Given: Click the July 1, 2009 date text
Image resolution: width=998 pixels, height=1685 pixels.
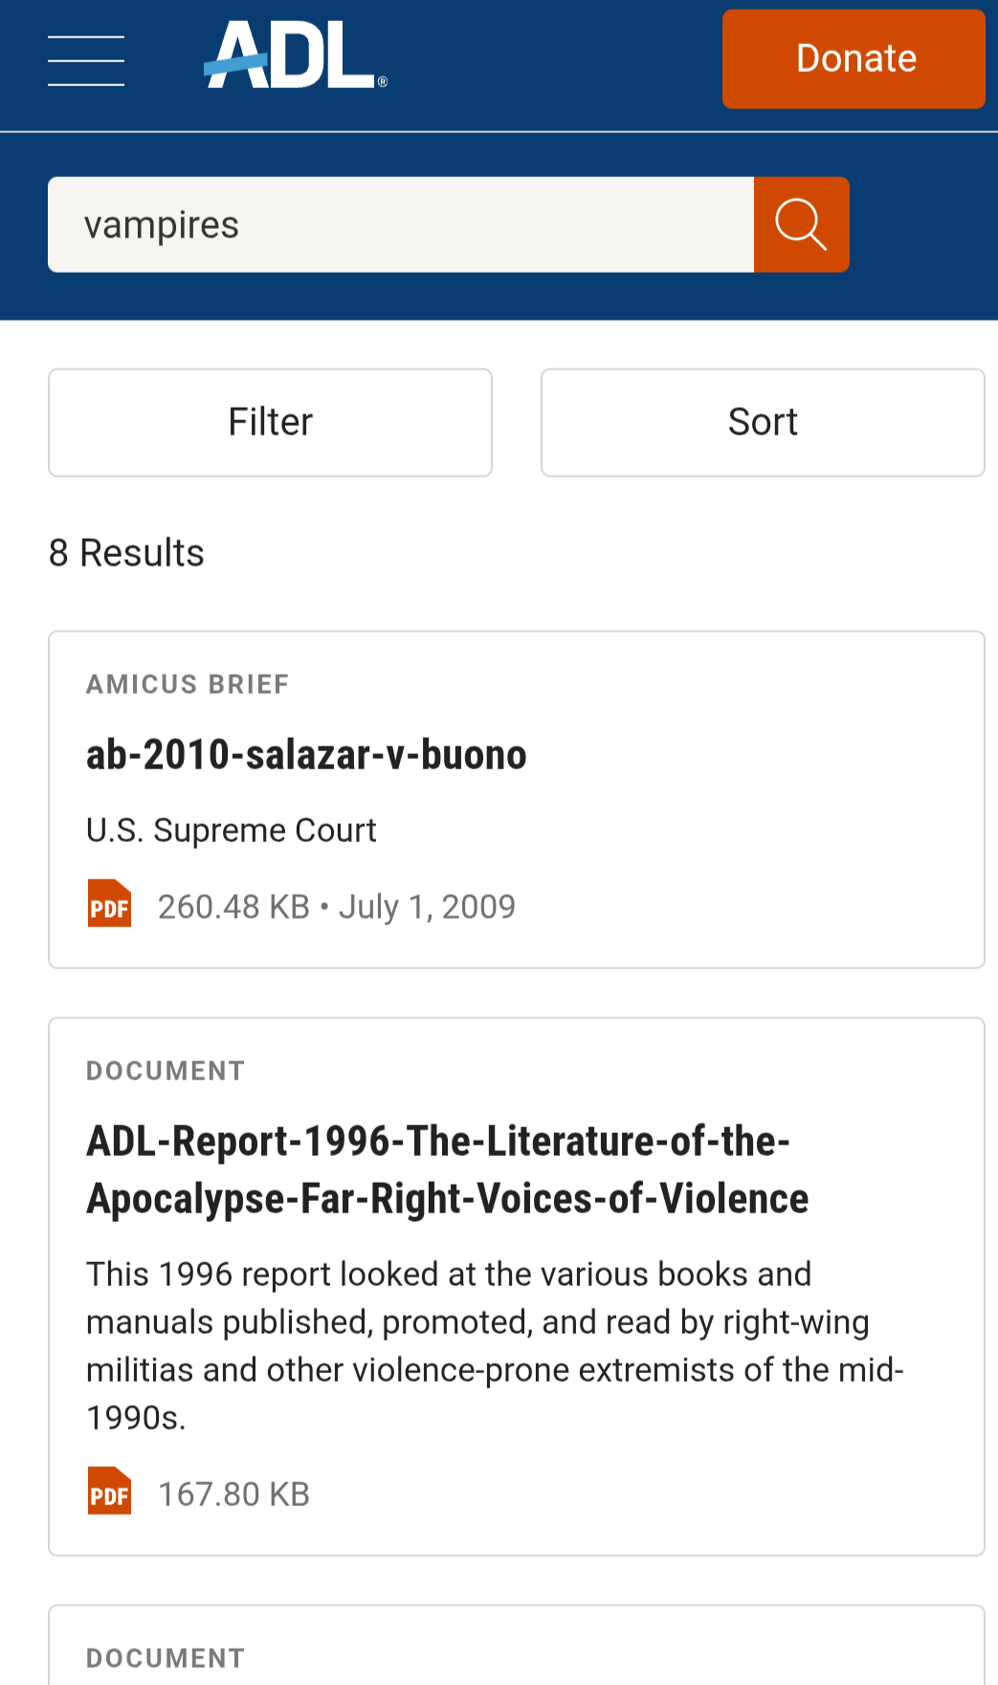Looking at the screenshot, I should tap(427, 906).
